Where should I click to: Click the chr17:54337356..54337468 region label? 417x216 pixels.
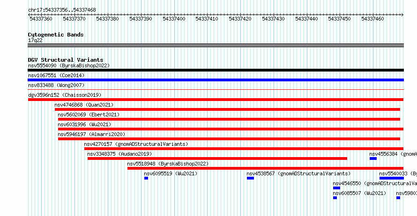pyautogui.click(x=62, y=10)
